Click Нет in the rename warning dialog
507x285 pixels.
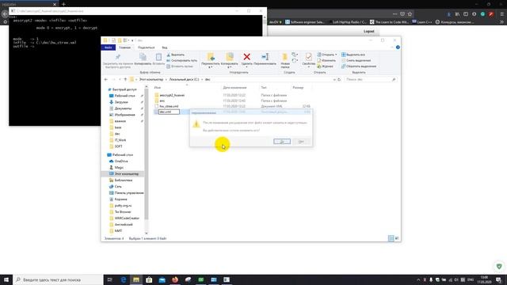(301, 142)
